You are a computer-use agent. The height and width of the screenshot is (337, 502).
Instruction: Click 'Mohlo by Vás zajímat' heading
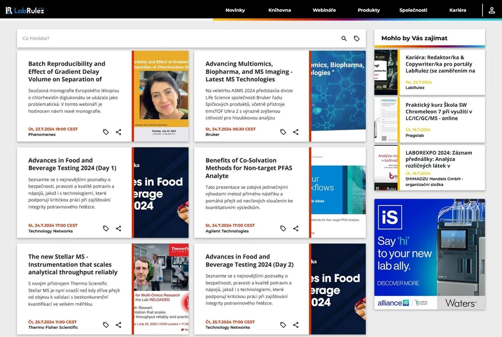click(x=414, y=38)
